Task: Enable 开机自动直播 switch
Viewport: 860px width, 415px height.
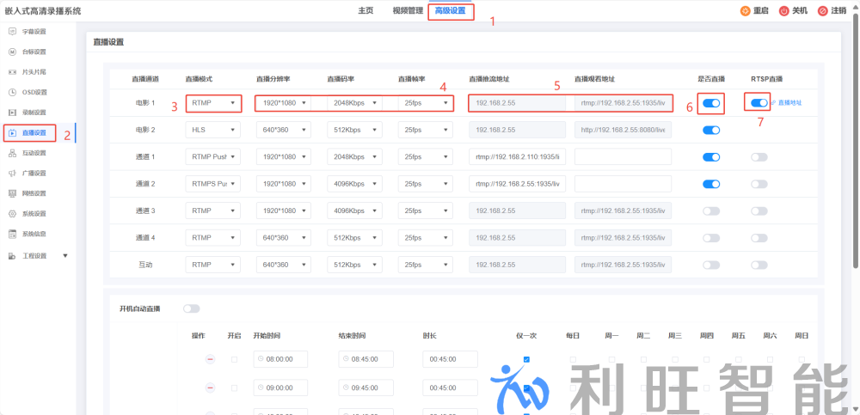Action: point(192,308)
